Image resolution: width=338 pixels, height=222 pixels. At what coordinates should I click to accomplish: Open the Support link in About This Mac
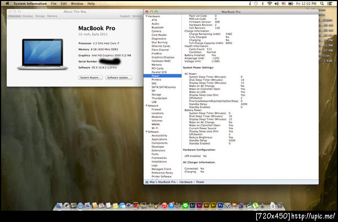coord(125,16)
